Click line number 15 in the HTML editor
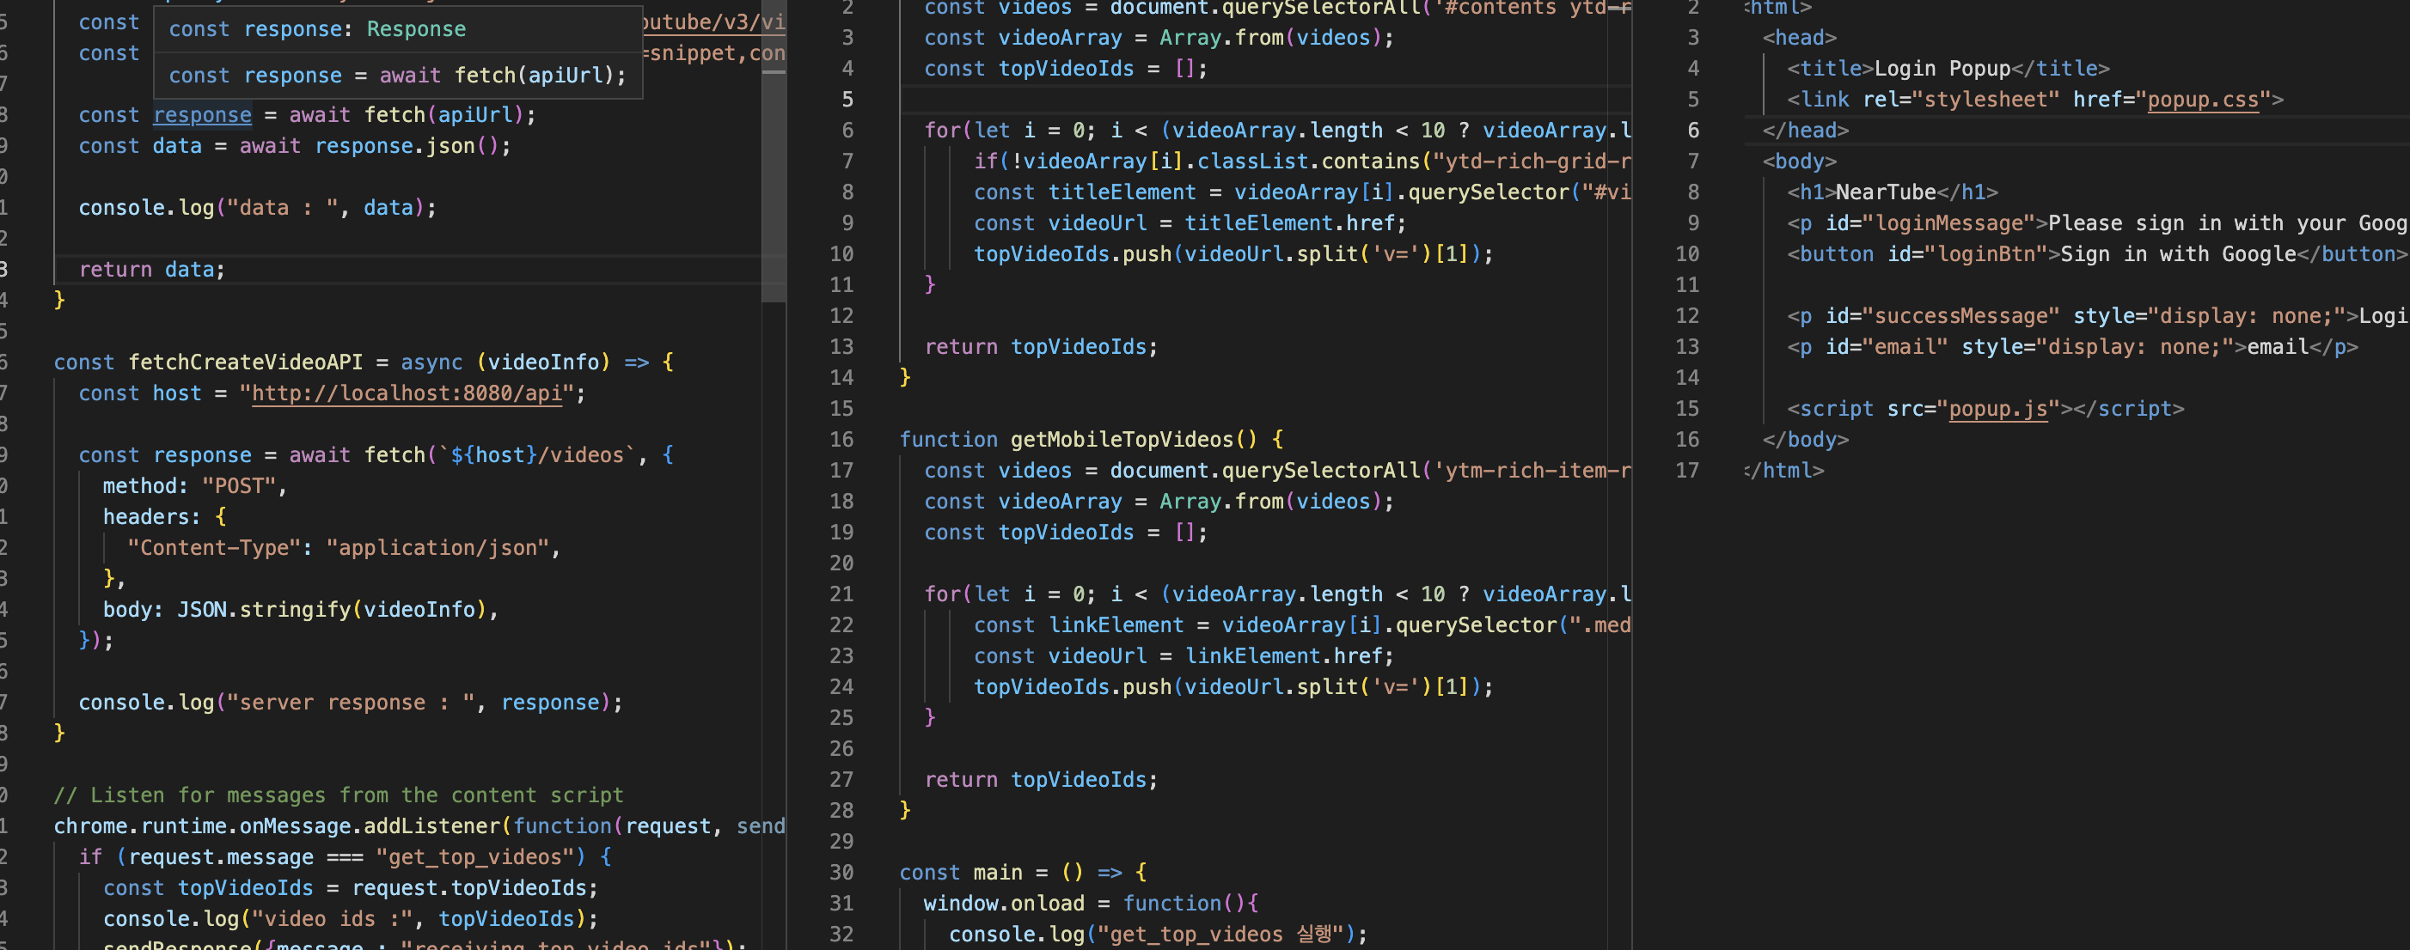The height and width of the screenshot is (950, 2410). coord(1687,410)
